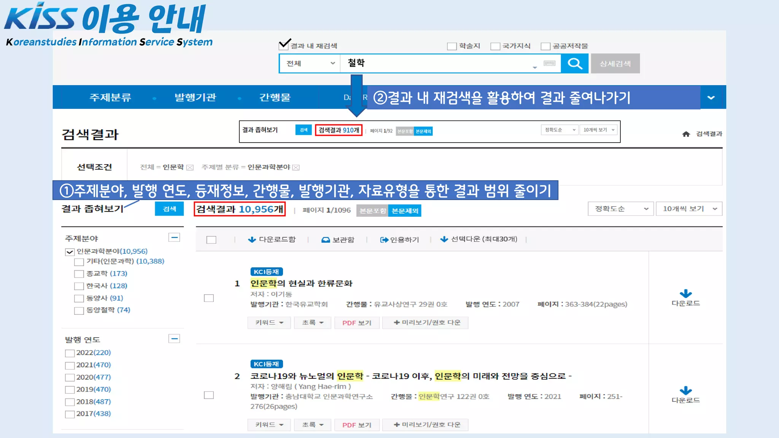Open the 10개씩 보기 dropdown in main results
This screenshot has height=438, width=779.
(689, 209)
